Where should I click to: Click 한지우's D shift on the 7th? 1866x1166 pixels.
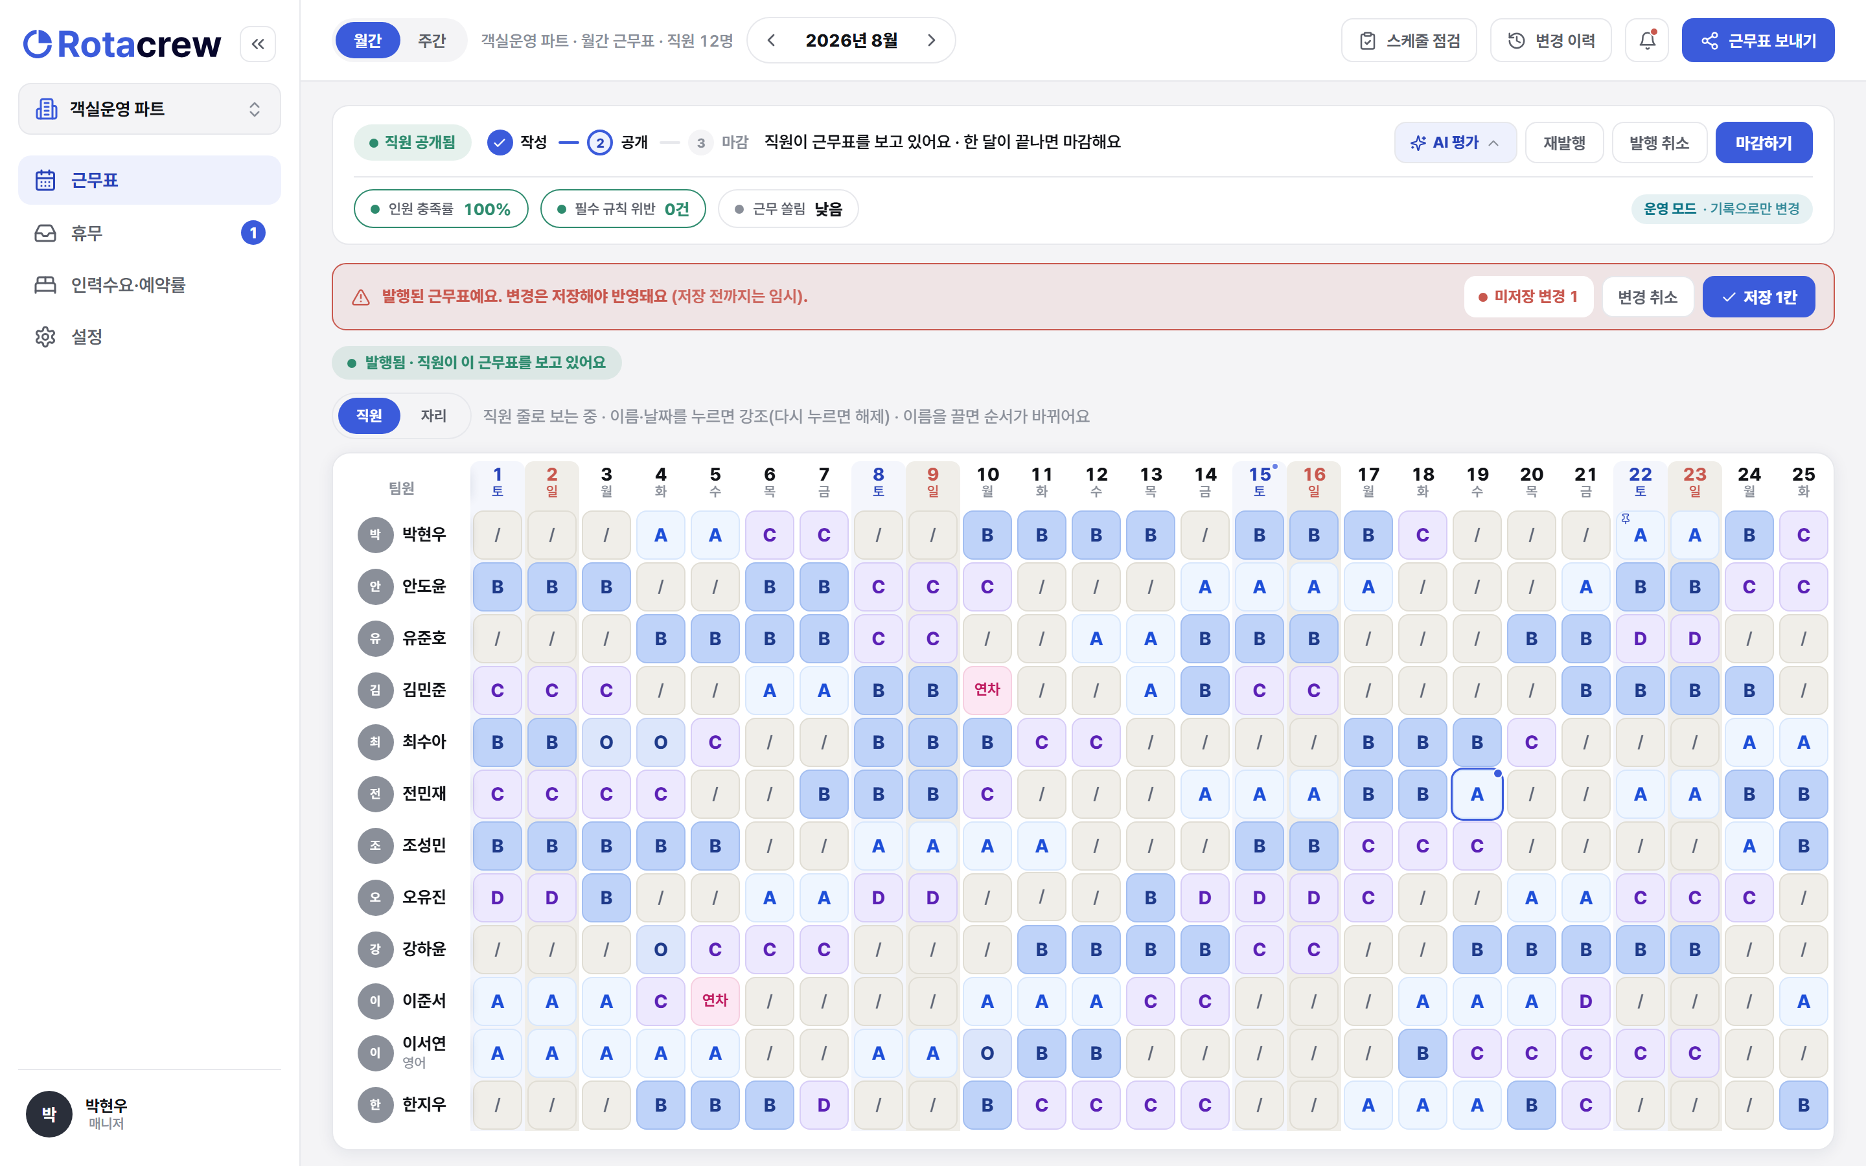(x=824, y=1104)
